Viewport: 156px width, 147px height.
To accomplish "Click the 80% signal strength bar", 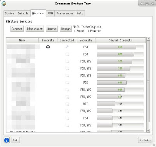I will pyautogui.click(x=120, y=54).
